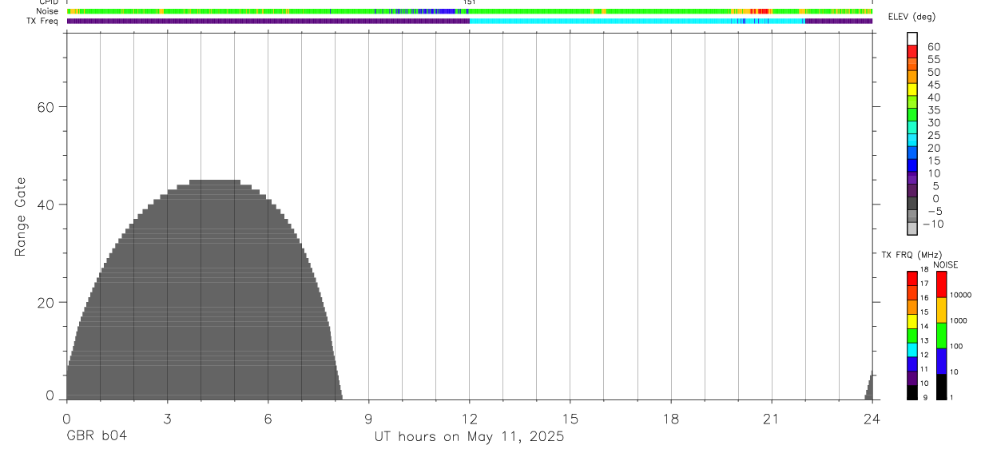This screenshot has height=453, width=981.
Task: Click the 'NOISE' legend title
Action: pos(946,264)
